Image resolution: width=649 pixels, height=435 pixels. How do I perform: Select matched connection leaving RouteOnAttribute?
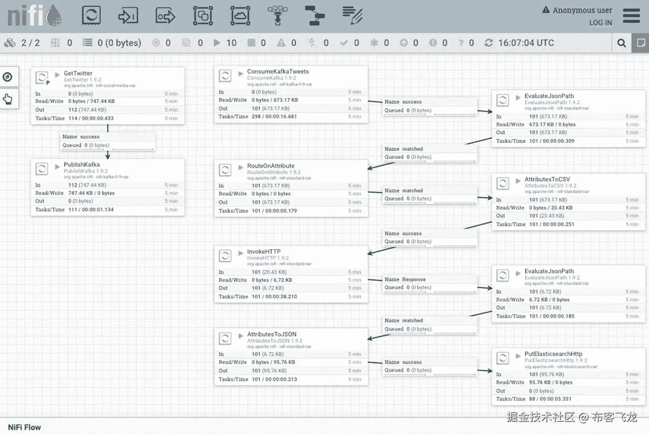[x=430, y=194]
